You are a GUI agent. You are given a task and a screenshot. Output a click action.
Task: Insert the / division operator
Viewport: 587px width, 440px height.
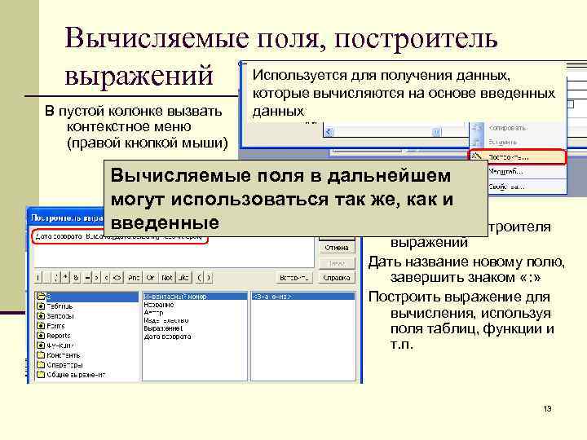pos(56,278)
